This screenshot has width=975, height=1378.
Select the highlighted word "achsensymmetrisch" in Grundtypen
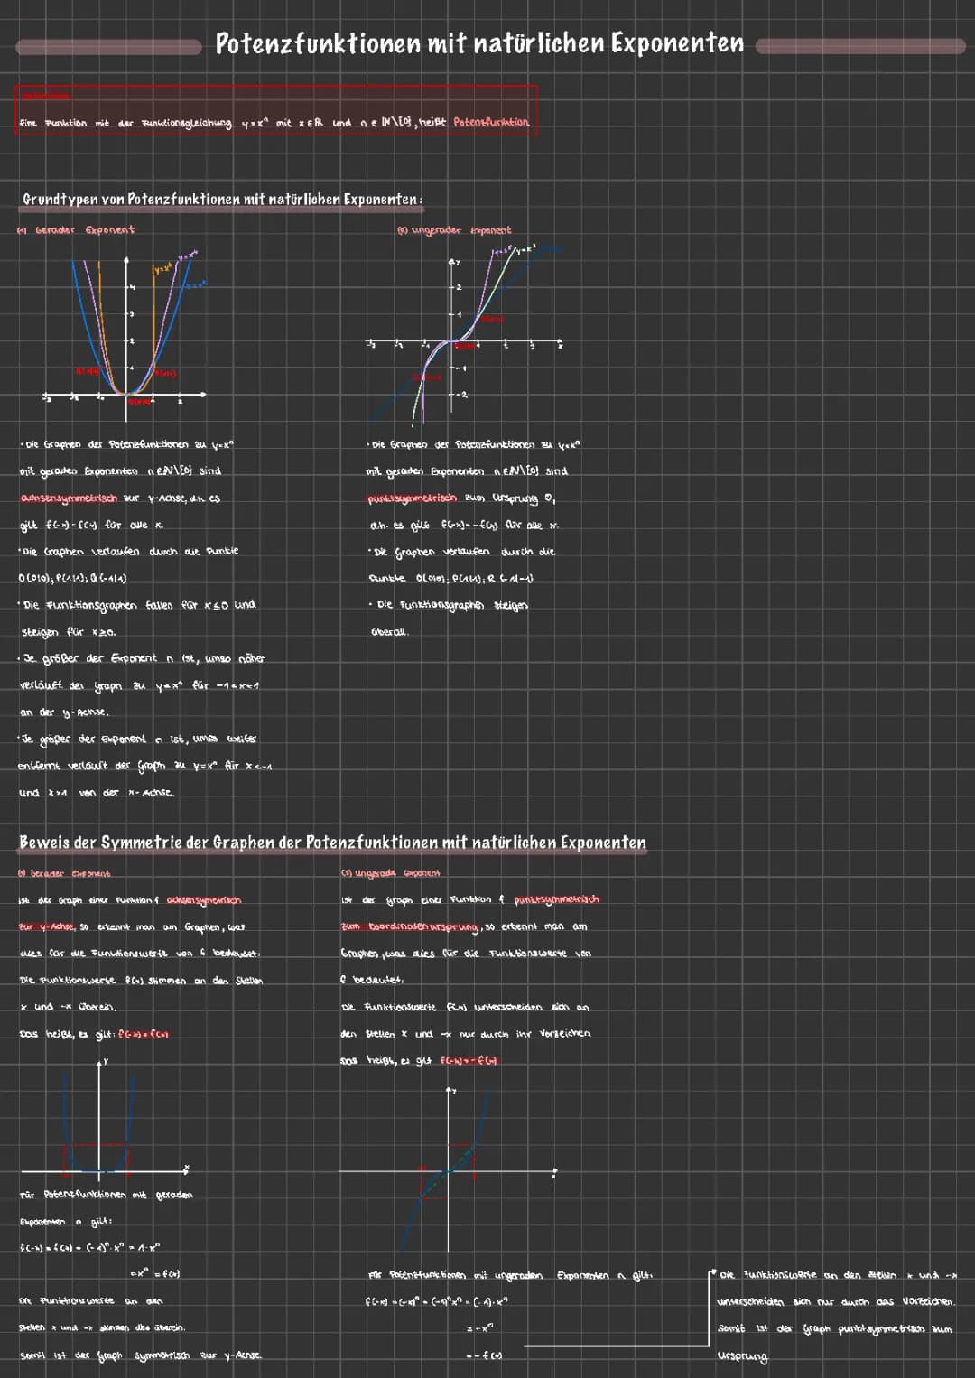pos(69,498)
